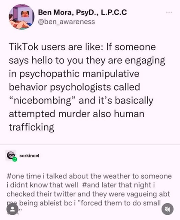Open the three-dot more options menu
The height and width of the screenshot is (220, 180).
click(x=169, y=12)
